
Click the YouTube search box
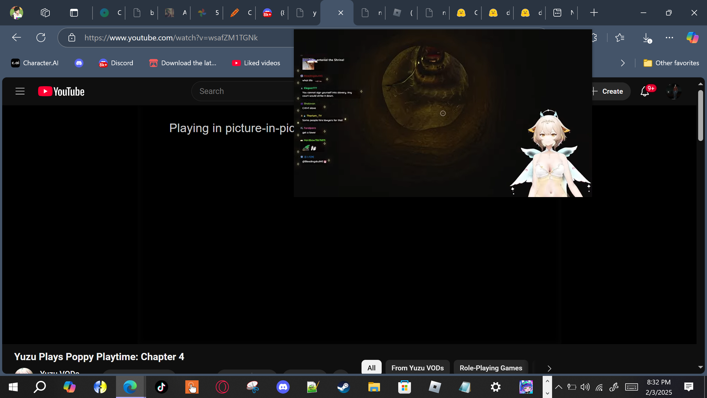[243, 91]
